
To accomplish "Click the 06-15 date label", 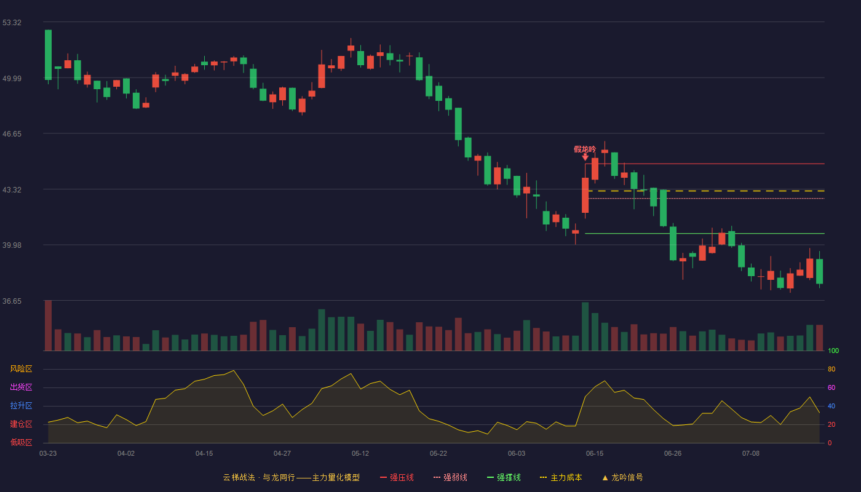I will click(x=595, y=453).
